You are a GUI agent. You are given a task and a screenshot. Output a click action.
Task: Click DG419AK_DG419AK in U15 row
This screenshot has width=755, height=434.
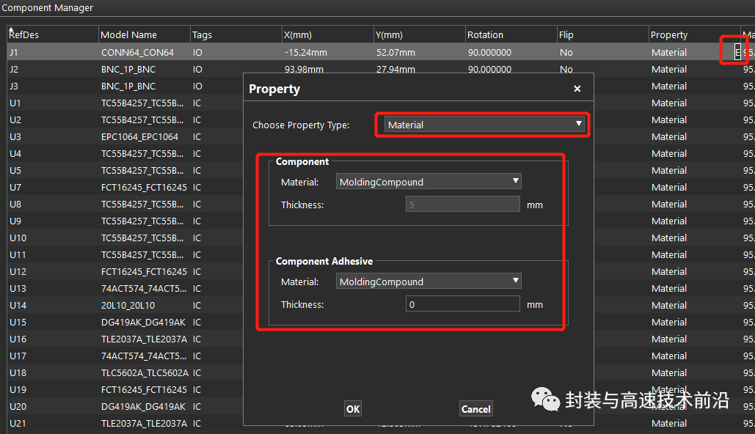click(x=143, y=322)
